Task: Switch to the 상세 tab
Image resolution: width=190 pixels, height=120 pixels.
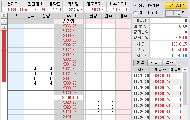Action: click(155, 62)
